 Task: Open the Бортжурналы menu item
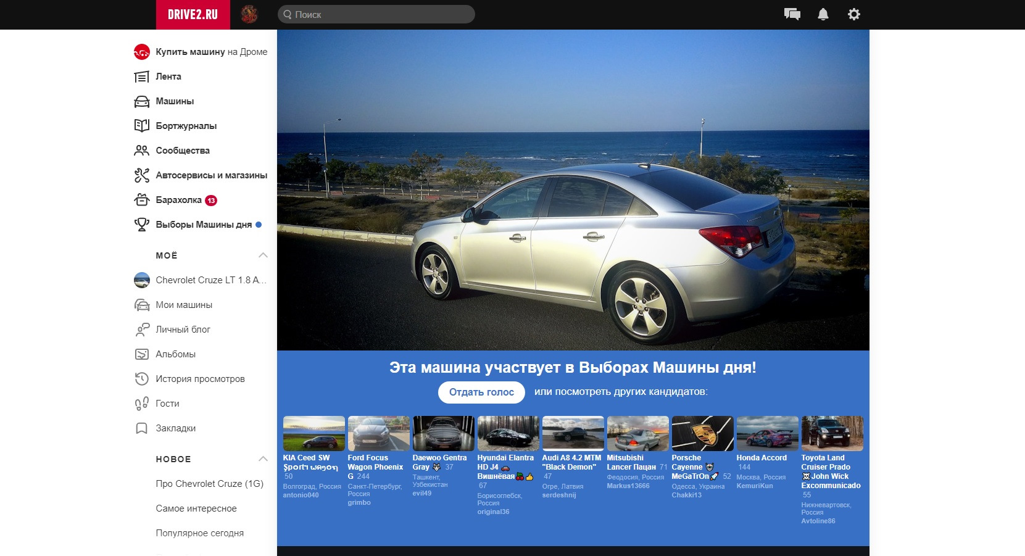coord(186,126)
